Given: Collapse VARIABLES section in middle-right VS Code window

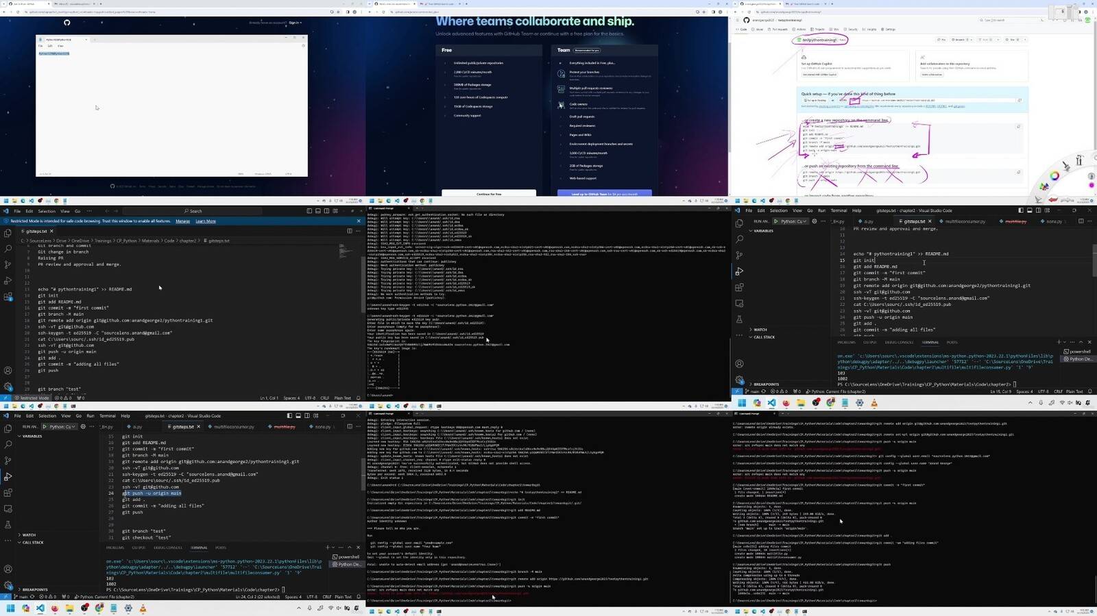Looking at the screenshot, I should point(762,231).
